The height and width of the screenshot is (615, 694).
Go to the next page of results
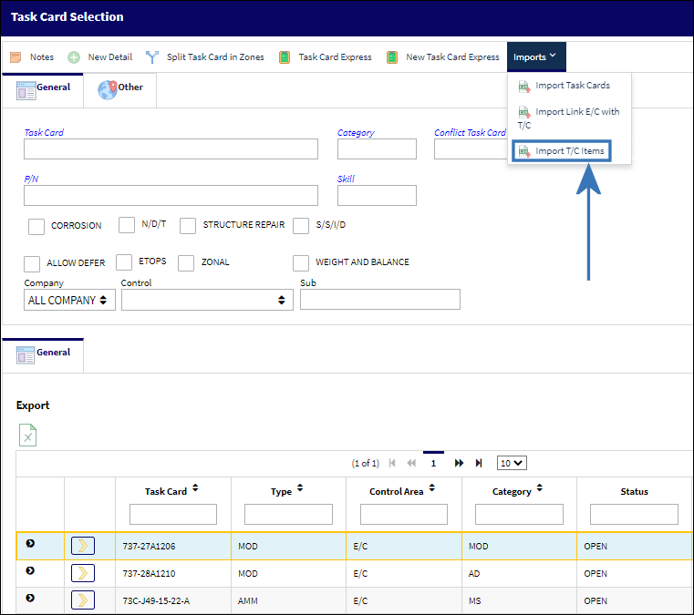point(459,463)
